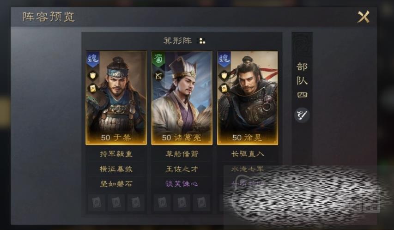Open the 于禁 general card
This screenshot has width=394, height=230.
click(x=116, y=98)
